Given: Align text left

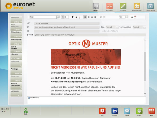Looking at the screenshot, I should (85, 17).
